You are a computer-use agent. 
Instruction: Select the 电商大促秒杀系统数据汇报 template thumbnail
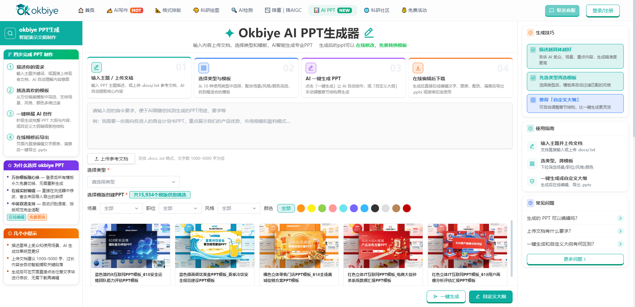(383, 246)
